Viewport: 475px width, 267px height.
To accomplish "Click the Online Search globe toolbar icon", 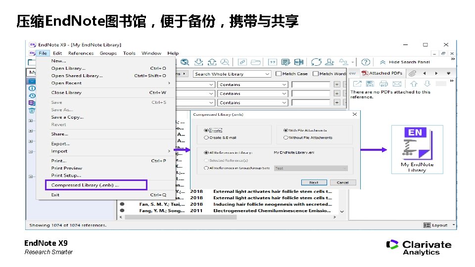I will (185, 62).
